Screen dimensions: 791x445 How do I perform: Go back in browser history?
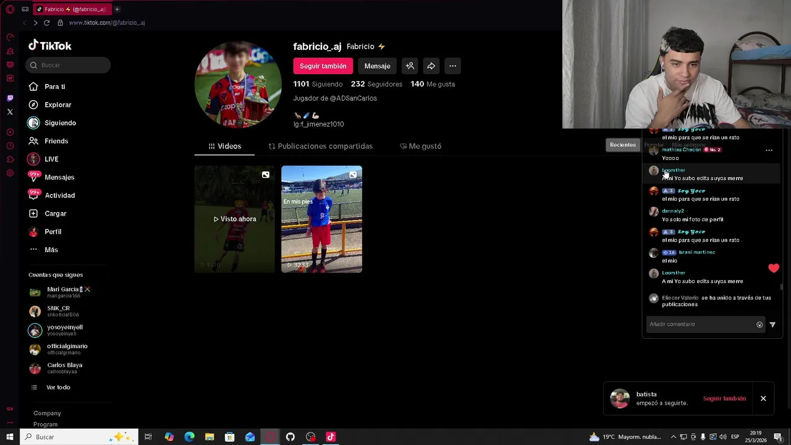tap(24, 23)
